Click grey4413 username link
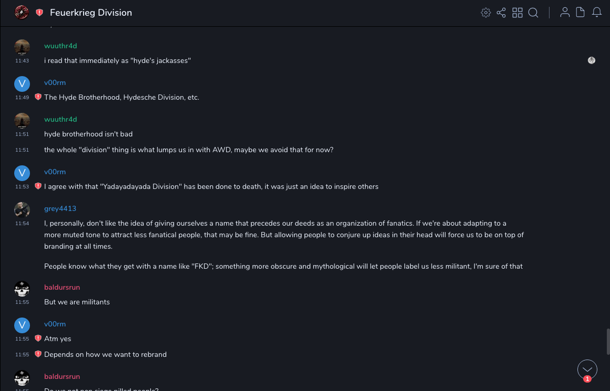Screen dimensions: 610x391 coord(60,209)
